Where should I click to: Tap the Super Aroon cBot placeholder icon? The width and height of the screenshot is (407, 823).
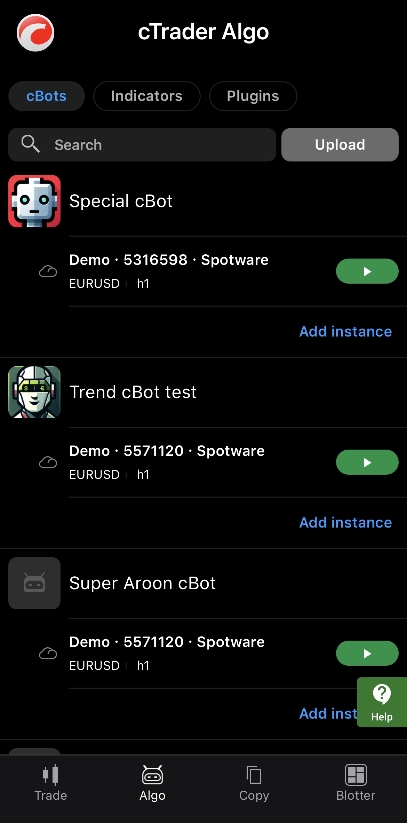[34, 583]
